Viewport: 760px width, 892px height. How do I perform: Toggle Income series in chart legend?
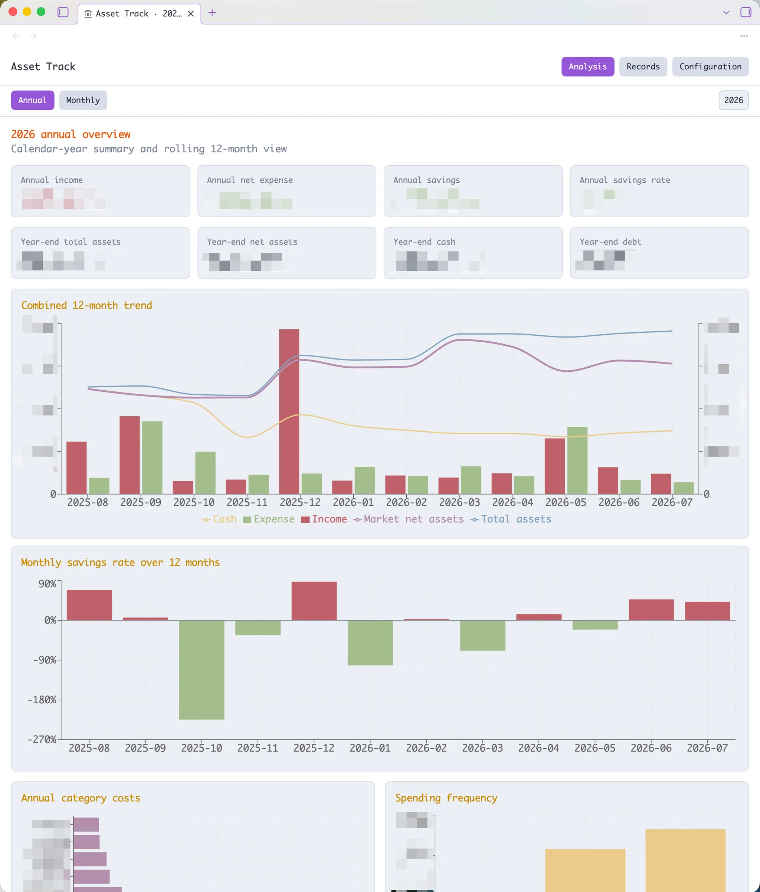click(324, 519)
